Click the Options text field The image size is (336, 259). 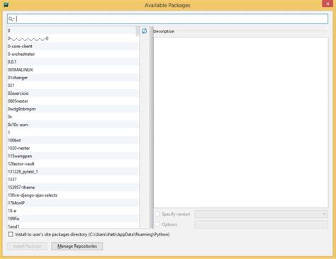click(x=262, y=224)
